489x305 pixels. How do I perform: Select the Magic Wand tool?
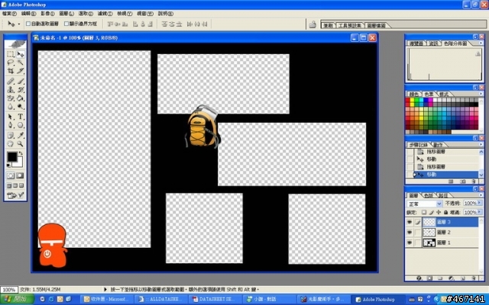click(21, 63)
